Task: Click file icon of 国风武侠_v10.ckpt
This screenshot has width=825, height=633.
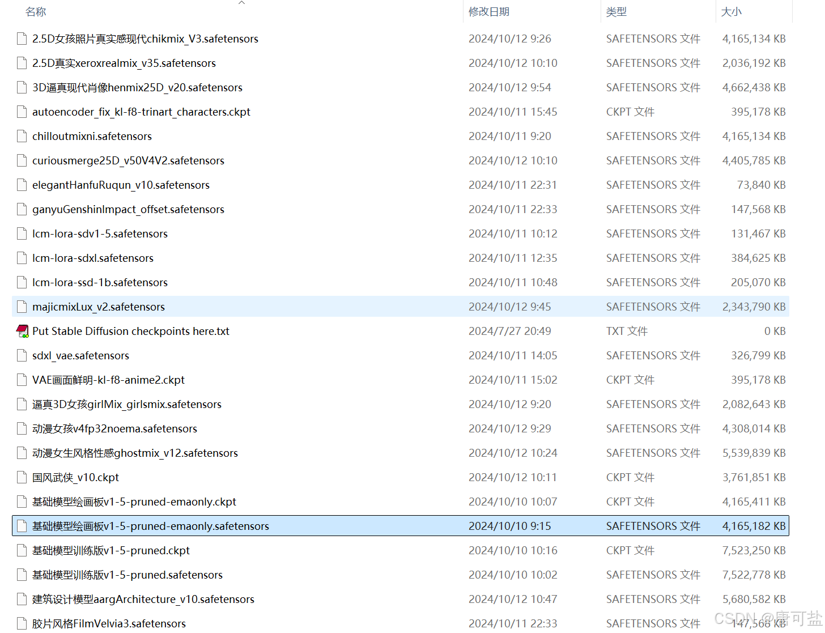Action: click(x=22, y=477)
